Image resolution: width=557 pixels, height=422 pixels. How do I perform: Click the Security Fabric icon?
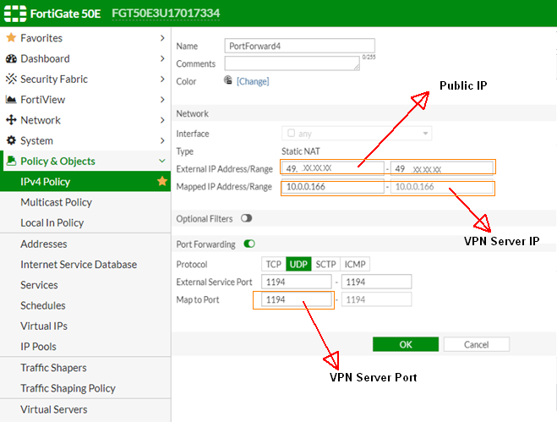(11, 79)
